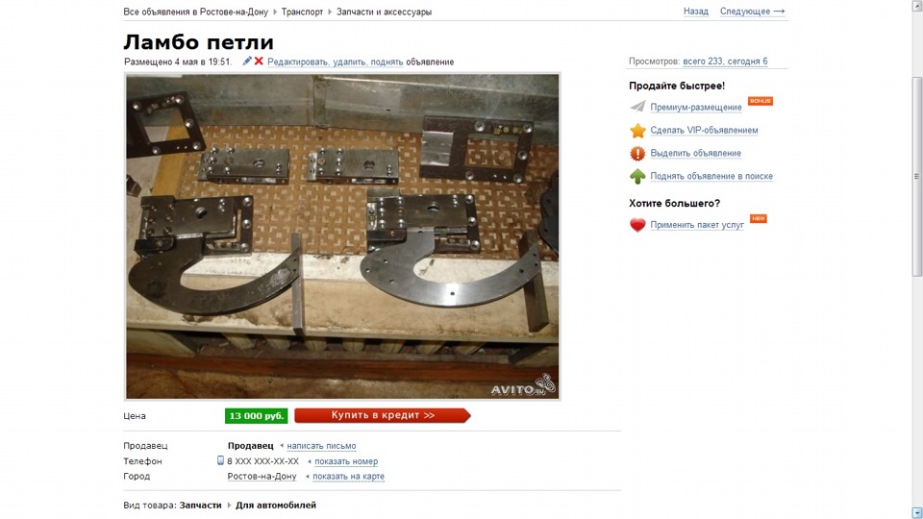The height and width of the screenshot is (519, 923).
Task: Click the page scroll-down arrow
Action: (917, 512)
